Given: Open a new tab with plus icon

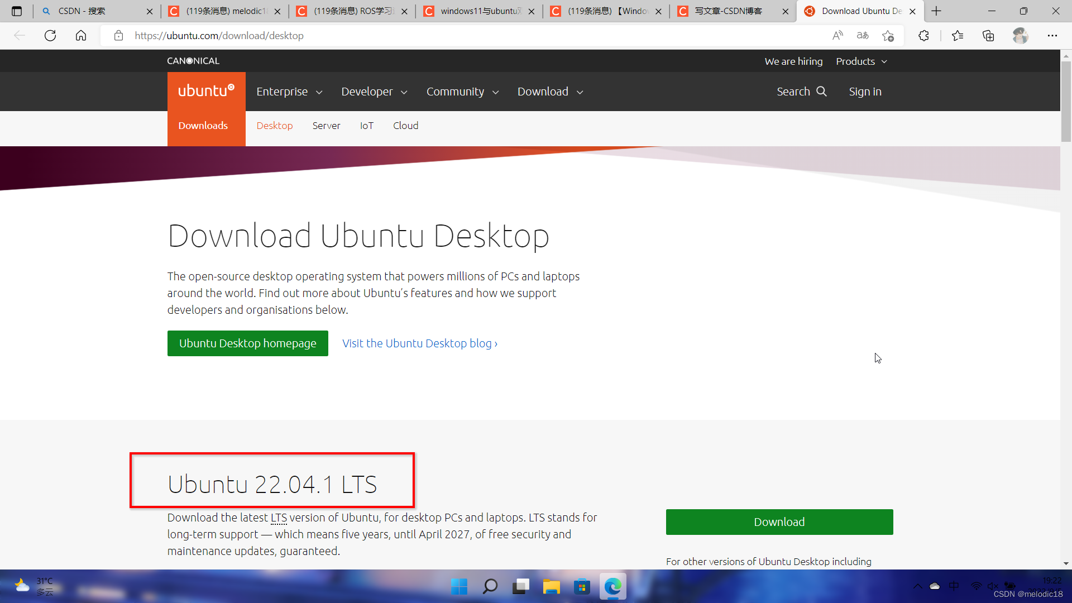Looking at the screenshot, I should click(x=936, y=11).
